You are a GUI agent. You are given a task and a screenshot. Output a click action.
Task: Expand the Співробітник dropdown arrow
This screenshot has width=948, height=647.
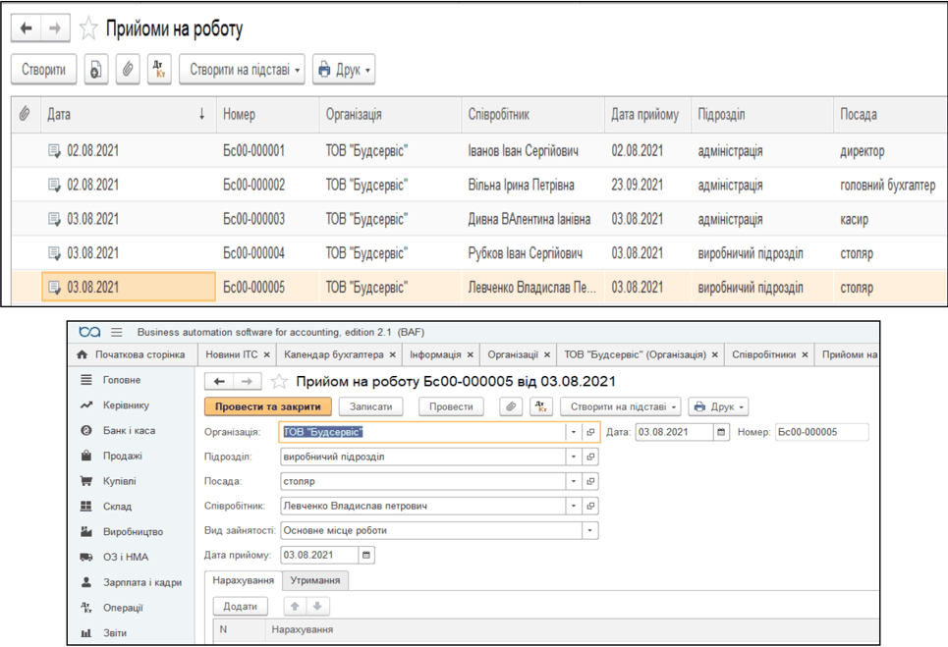pyautogui.click(x=574, y=506)
